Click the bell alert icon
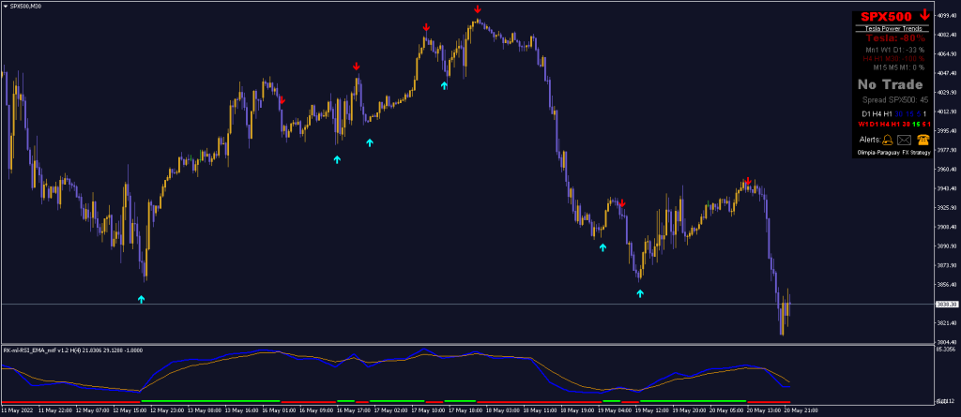This screenshot has height=417, width=961. click(887, 140)
